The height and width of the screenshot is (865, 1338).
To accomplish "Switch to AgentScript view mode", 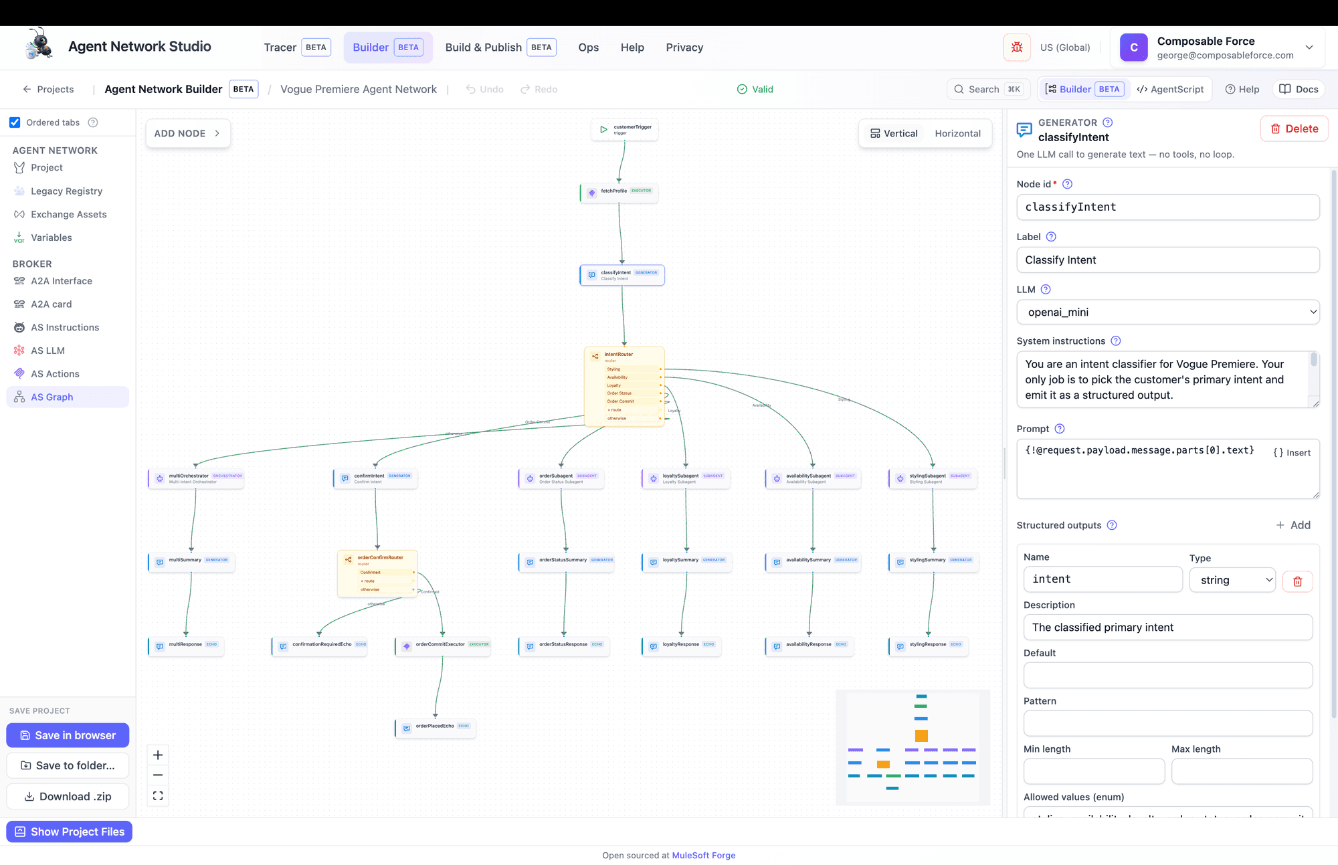I will (1170, 89).
